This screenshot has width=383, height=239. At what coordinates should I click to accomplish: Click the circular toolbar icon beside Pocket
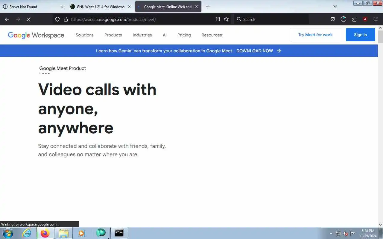(x=344, y=19)
